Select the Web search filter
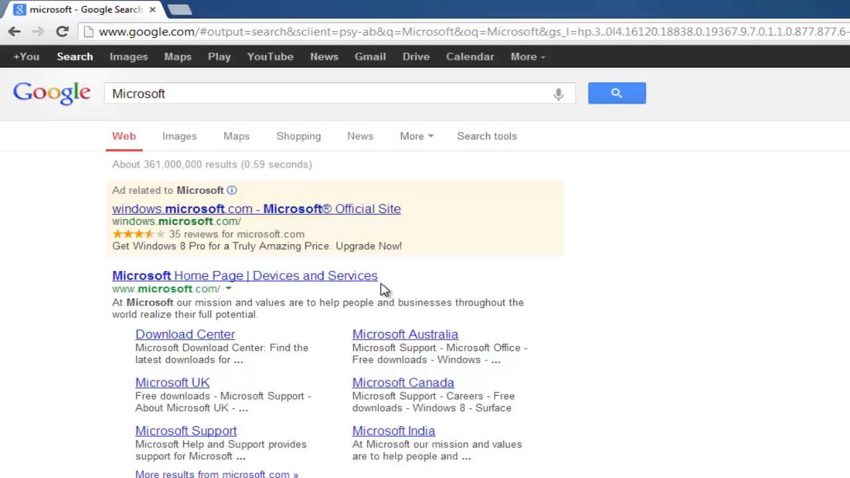 124,136
